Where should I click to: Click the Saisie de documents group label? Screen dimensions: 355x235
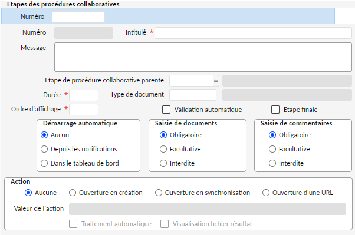point(186,123)
